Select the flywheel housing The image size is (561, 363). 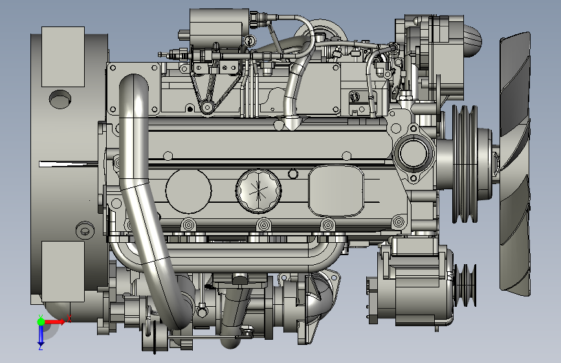click(68, 168)
